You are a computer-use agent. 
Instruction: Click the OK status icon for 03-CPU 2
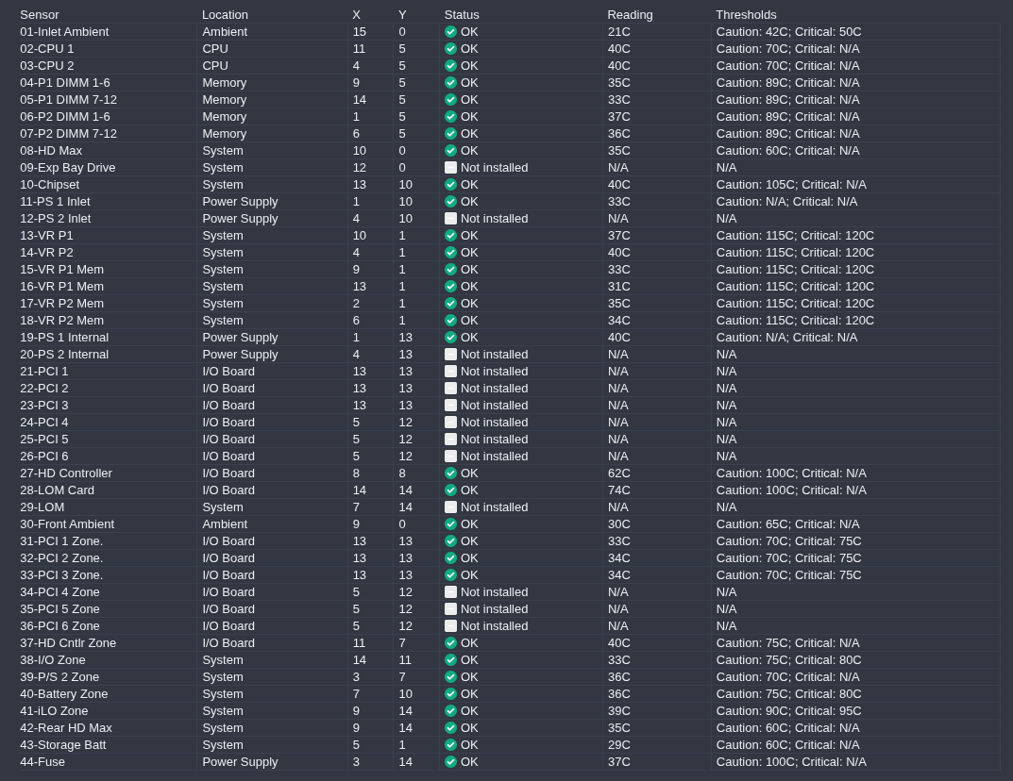pos(451,66)
